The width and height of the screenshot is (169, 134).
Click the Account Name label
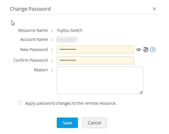pos(34,39)
